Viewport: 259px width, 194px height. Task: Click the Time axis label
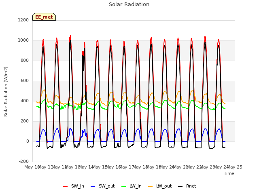point(229,173)
